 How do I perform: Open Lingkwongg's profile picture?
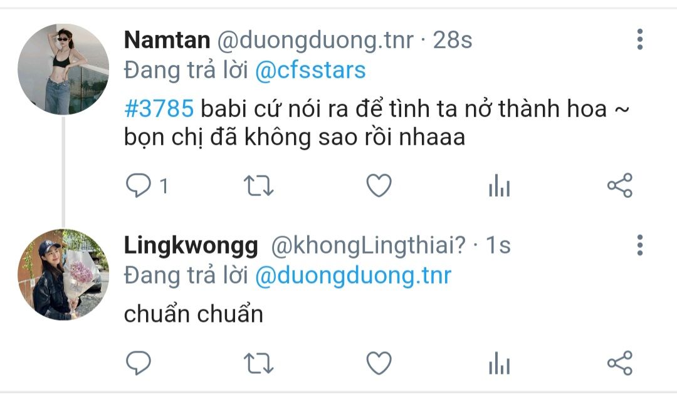tap(63, 274)
